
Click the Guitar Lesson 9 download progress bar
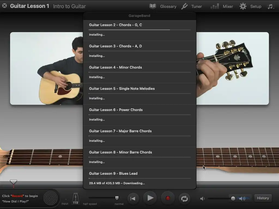point(140,178)
